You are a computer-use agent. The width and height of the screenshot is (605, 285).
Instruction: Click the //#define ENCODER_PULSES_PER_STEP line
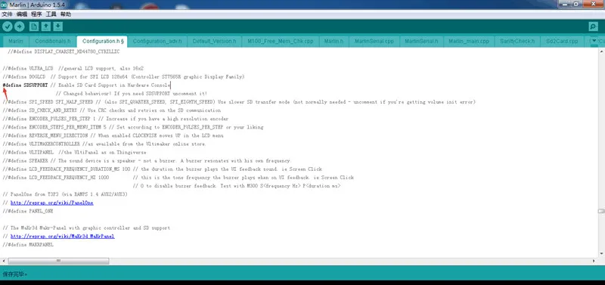116,119
